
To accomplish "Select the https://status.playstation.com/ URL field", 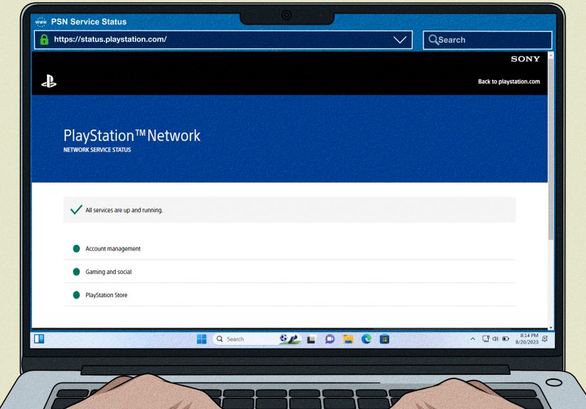I will pyautogui.click(x=223, y=40).
